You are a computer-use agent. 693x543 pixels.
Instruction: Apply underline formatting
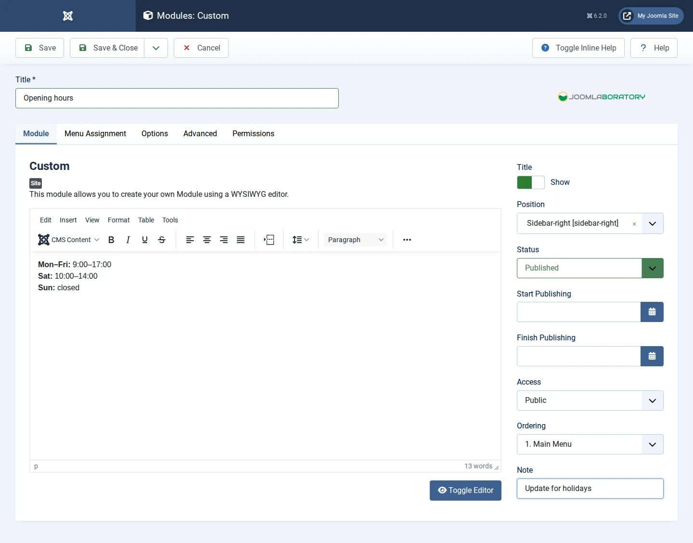(145, 240)
